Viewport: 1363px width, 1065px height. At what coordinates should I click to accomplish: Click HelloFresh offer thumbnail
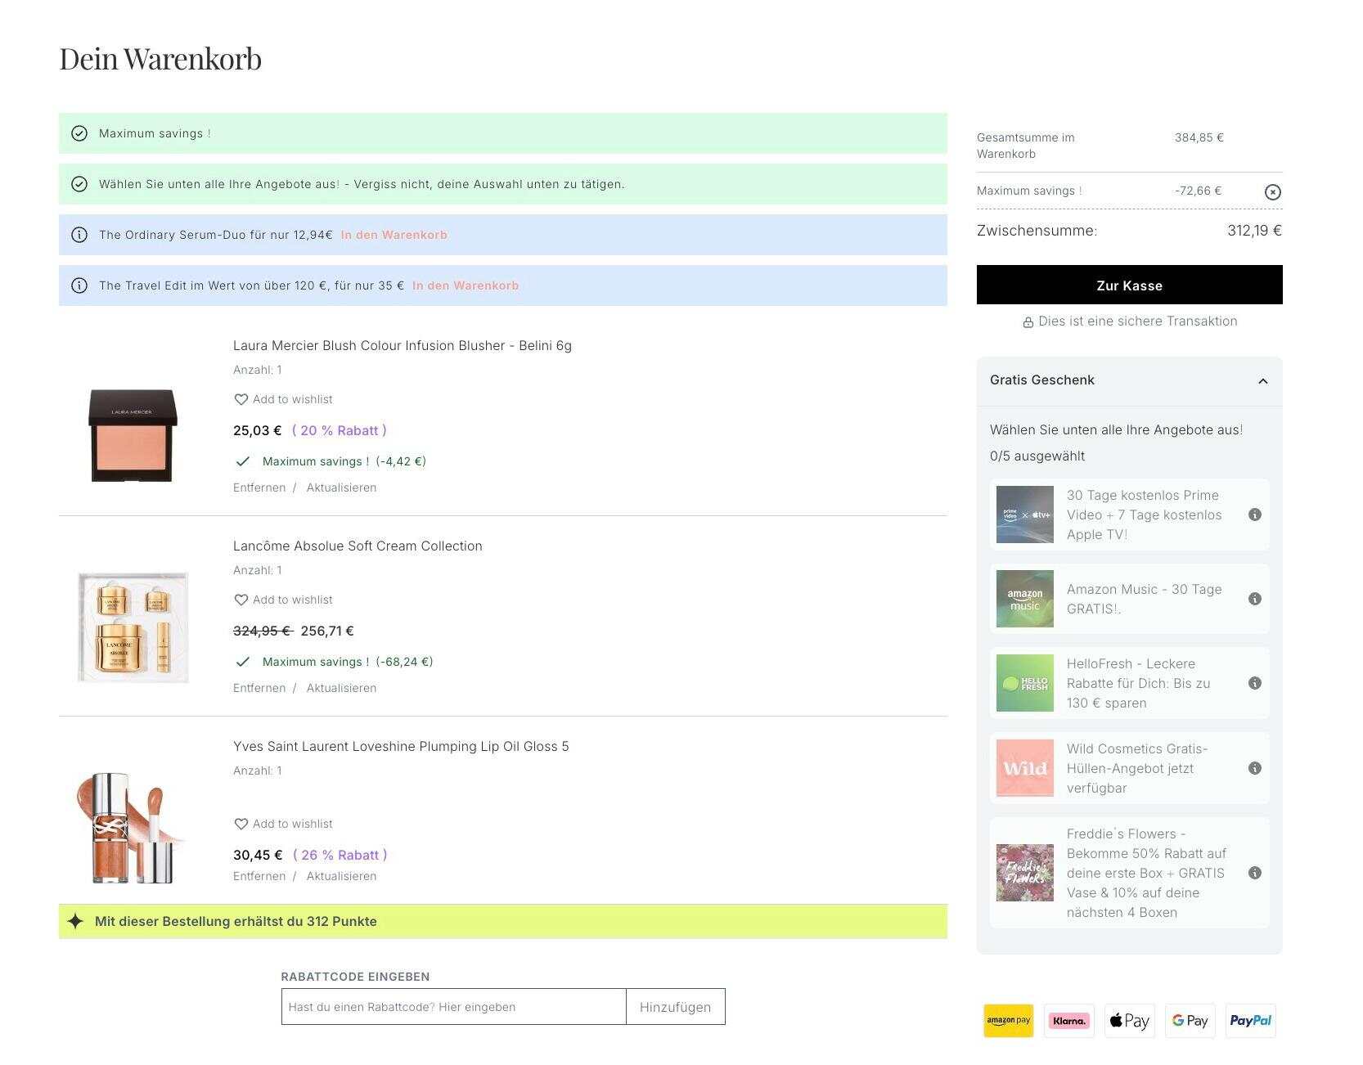click(1024, 683)
